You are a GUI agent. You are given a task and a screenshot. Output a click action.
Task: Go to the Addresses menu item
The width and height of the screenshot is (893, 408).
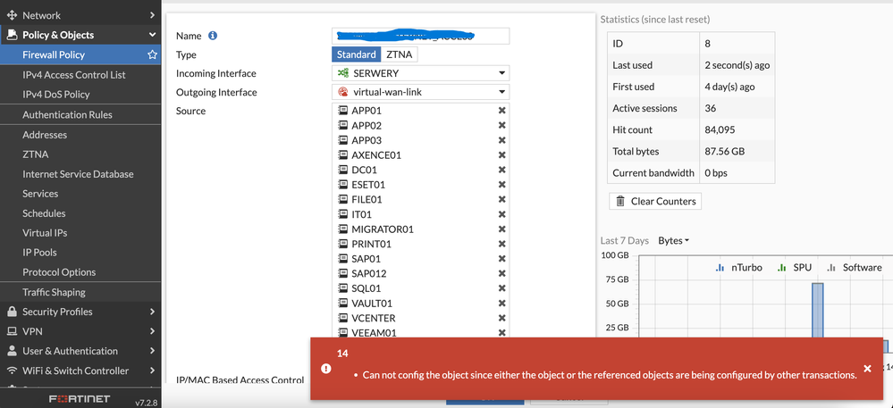tap(45, 135)
